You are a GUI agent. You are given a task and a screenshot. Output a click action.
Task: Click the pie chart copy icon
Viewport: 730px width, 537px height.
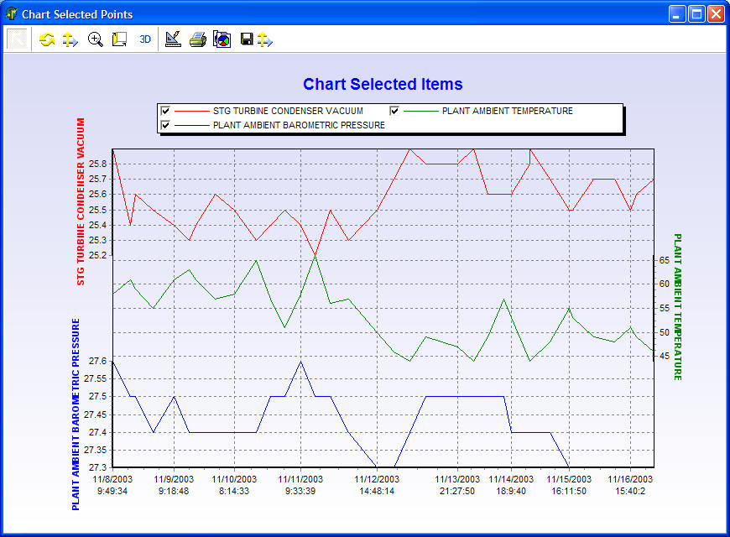pyautogui.click(x=222, y=39)
